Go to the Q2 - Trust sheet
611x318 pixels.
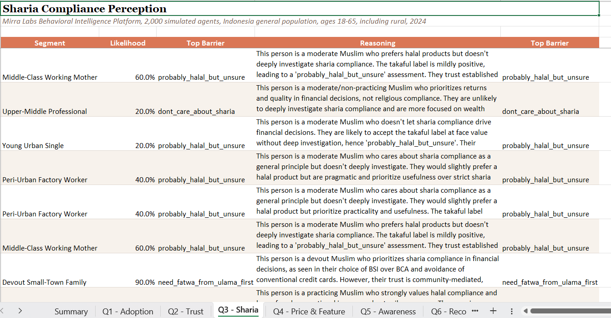coord(185,311)
